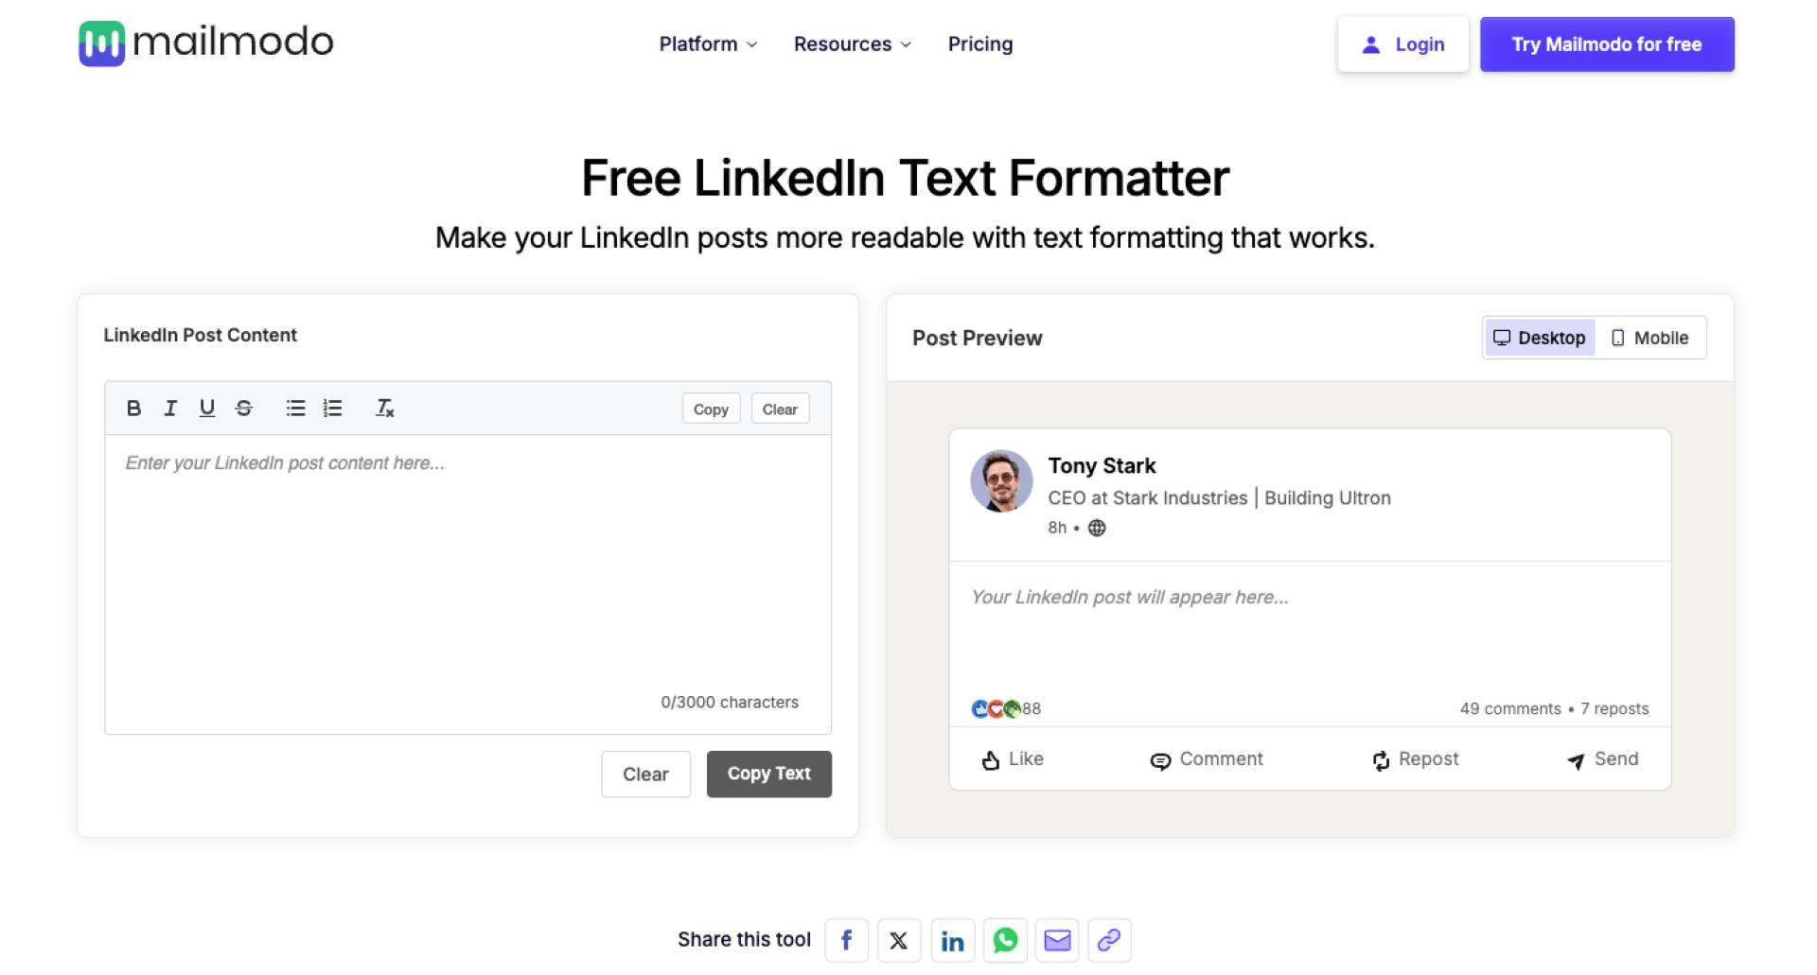
Task: Apply strikethrough to the text
Action: (x=244, y=408)
